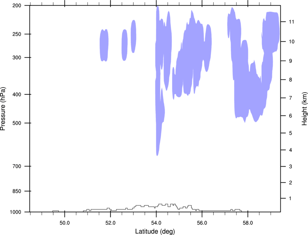The image size is (308, 235).
Task: Click the 10 km height label
Action: tap(292, 42)
